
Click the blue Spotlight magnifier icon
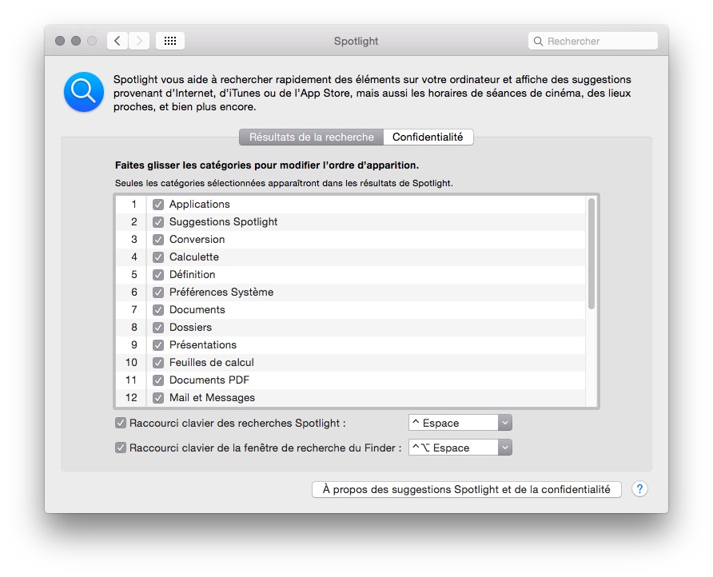pyautogui.click(x=84, y=92)
